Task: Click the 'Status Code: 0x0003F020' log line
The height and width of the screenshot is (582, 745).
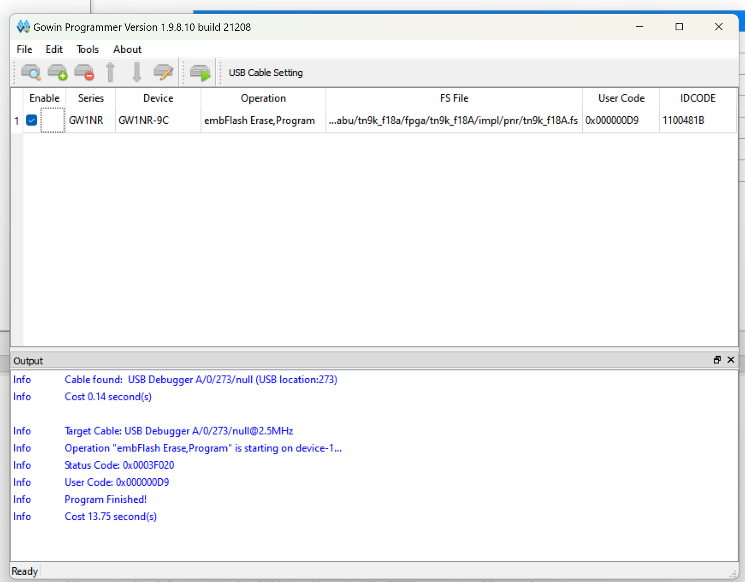Action: coord(119,465)
